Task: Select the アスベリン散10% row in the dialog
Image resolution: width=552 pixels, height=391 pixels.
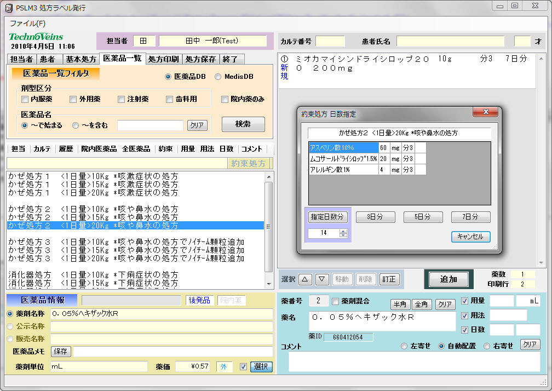Action: (367, 148)
